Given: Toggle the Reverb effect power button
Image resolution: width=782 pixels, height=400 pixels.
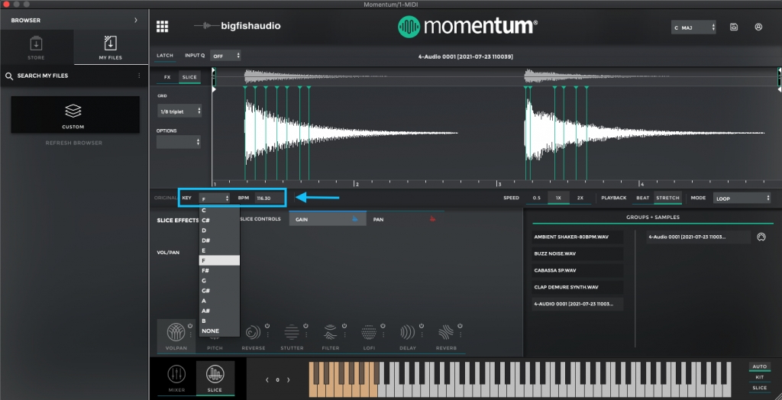Looking at the screenshot, I should coord(459,326).
